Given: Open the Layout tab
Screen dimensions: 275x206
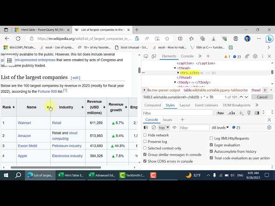Looking at the screenshot, I should coord(185,105).
